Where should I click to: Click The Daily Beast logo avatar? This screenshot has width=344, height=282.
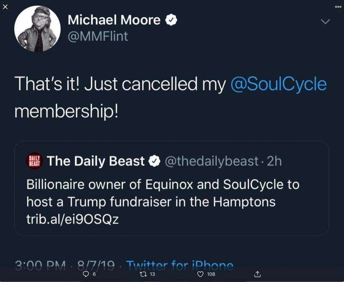coord(34,161)
